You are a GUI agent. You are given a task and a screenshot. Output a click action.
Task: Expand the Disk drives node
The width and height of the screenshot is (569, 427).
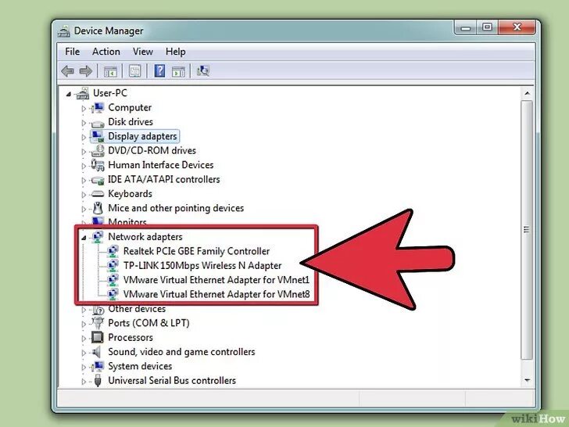coord(84,123)
